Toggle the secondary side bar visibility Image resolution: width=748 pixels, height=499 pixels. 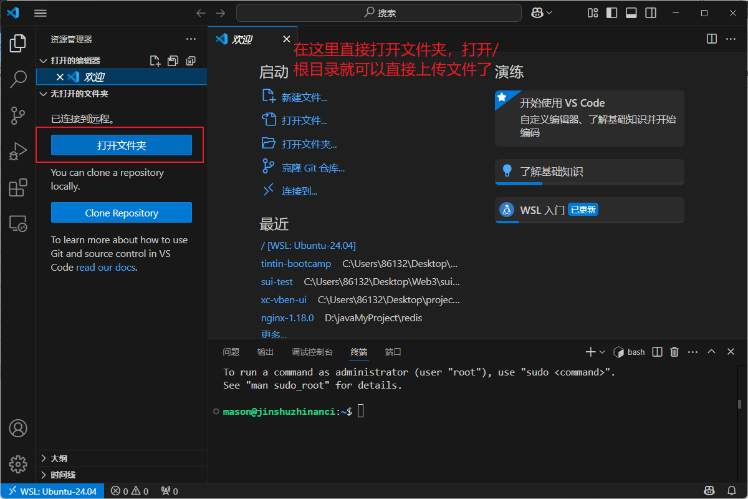pyautogui.click(x=650, y=12)
